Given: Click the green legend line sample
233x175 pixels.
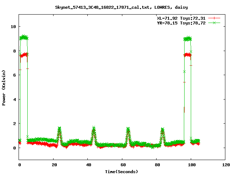Looking at the screenshot, I should pyautogui.click(x=214, y=23).
